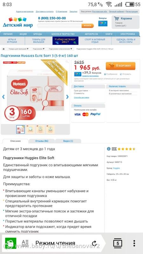Click the orange ИСКАТЬ search button
The image size is (143, 254).
pos(88,26)
